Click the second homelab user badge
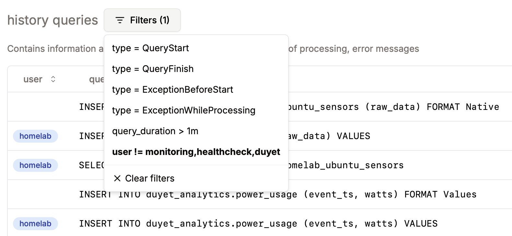512x236 pixels. coord(35,165)
